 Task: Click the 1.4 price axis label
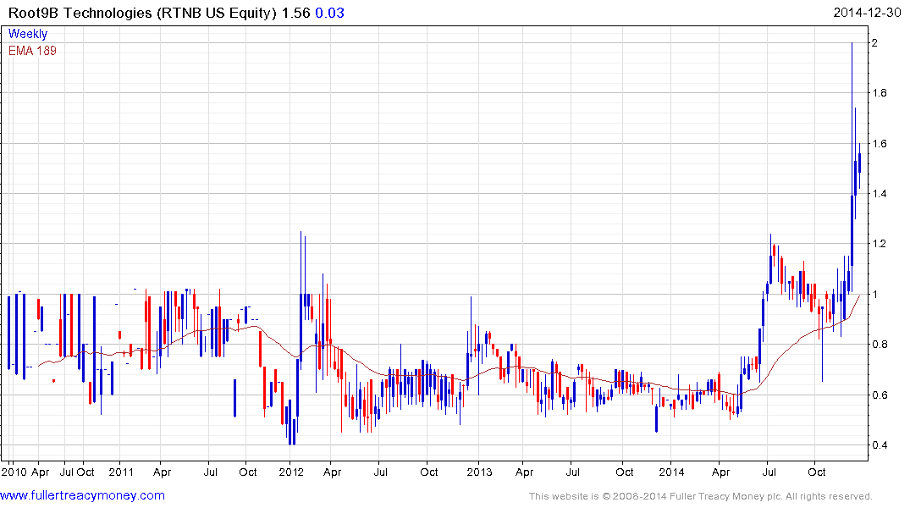point(879,193)
